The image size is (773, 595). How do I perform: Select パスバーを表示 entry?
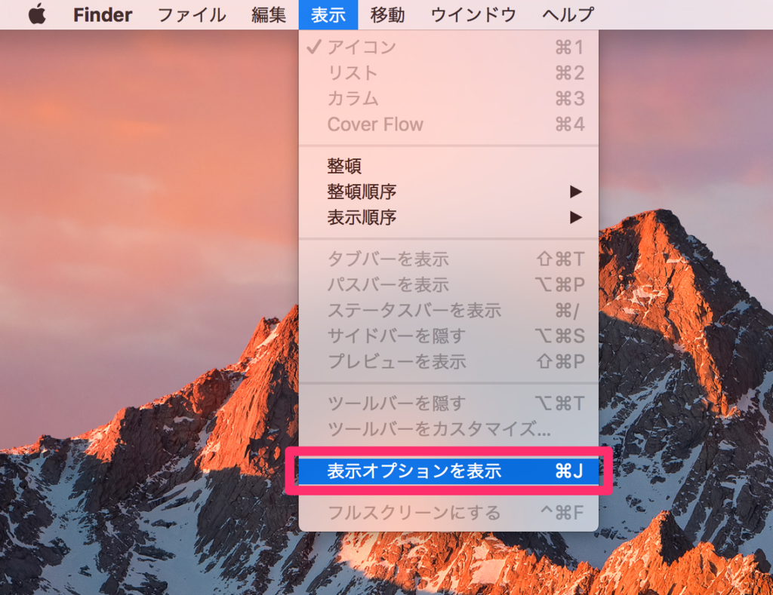[448, 285]
